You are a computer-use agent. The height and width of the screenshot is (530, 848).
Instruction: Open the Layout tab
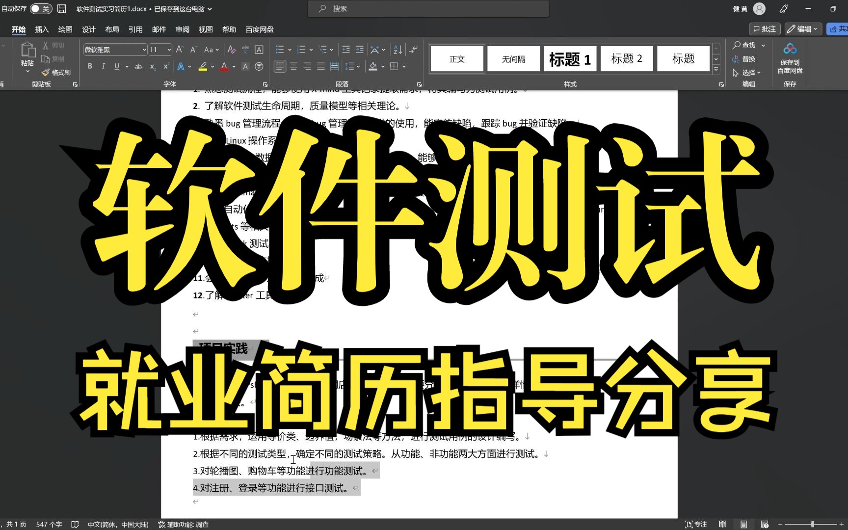112,29
